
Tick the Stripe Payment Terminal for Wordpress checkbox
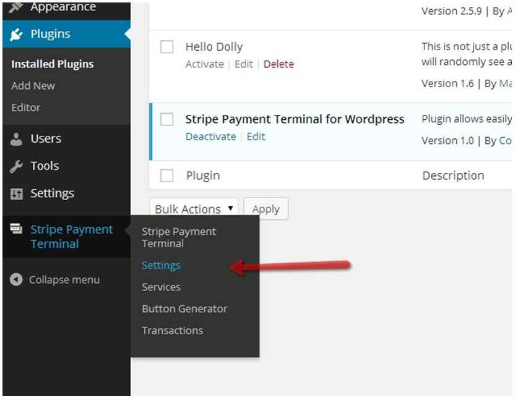[166, 119]
